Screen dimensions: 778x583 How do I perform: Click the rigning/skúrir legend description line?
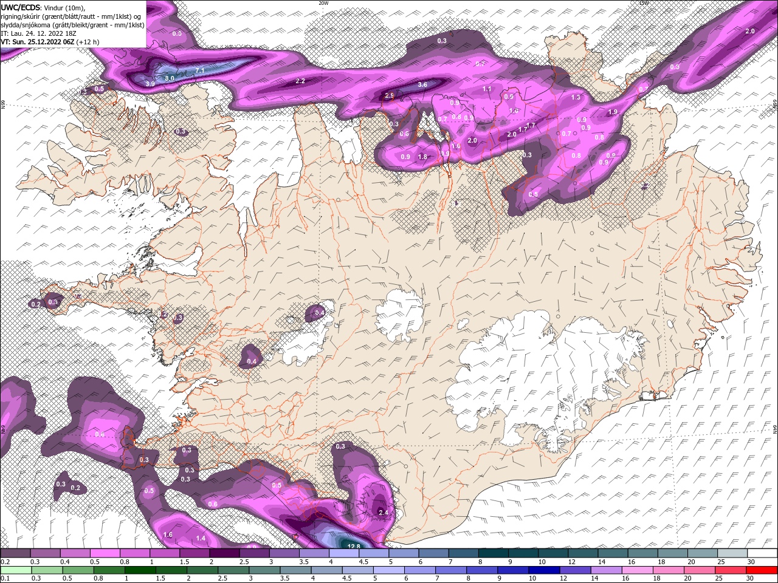(71, 16)
